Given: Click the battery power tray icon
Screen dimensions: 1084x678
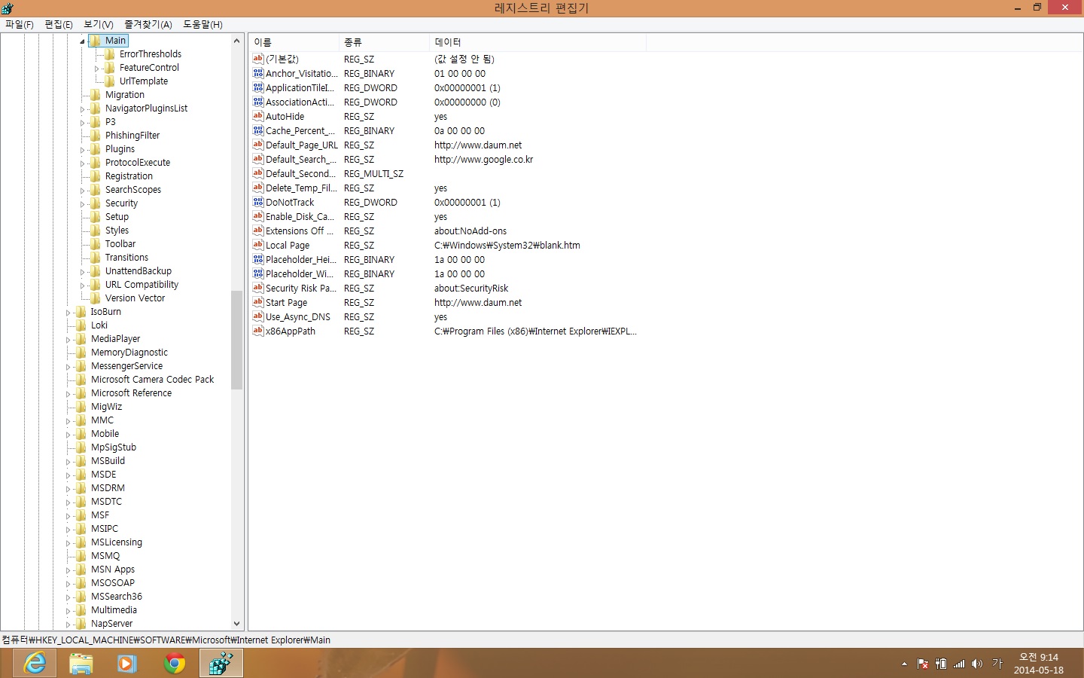Looking at the screenshot, I should point(941,664).
